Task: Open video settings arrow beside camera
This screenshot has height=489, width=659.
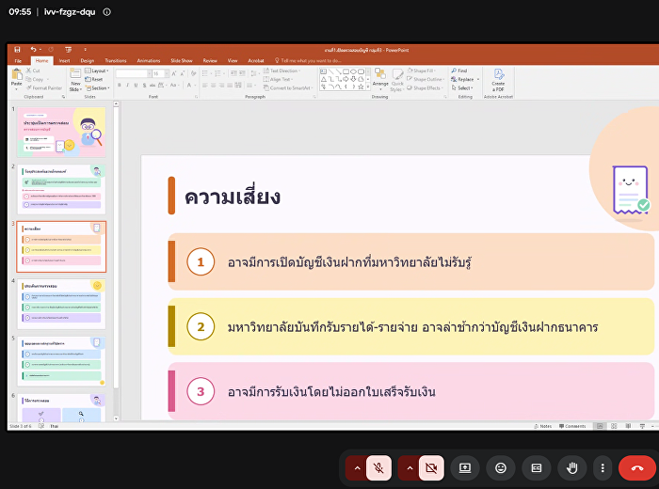Action: pos(410,467)
